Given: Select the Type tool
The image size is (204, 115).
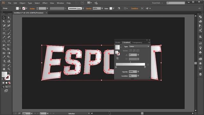Looking at the screenshot, I should click(x=4, y=29).
